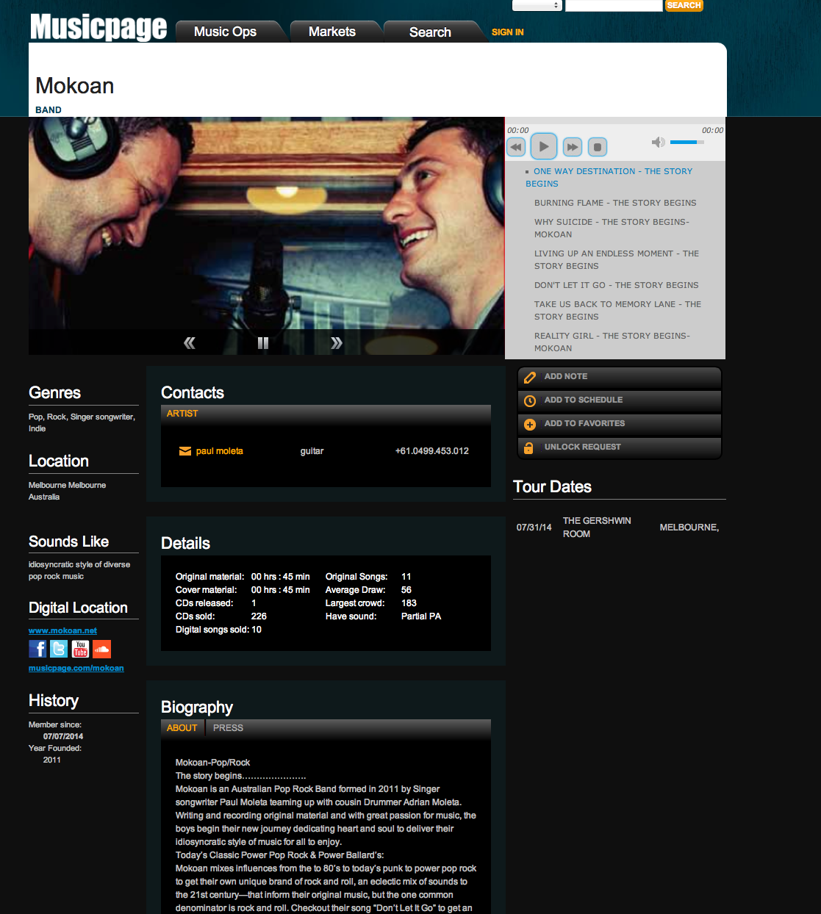Email paul moleta via envelope icon
Screen dimensions: 821x914
185,451
